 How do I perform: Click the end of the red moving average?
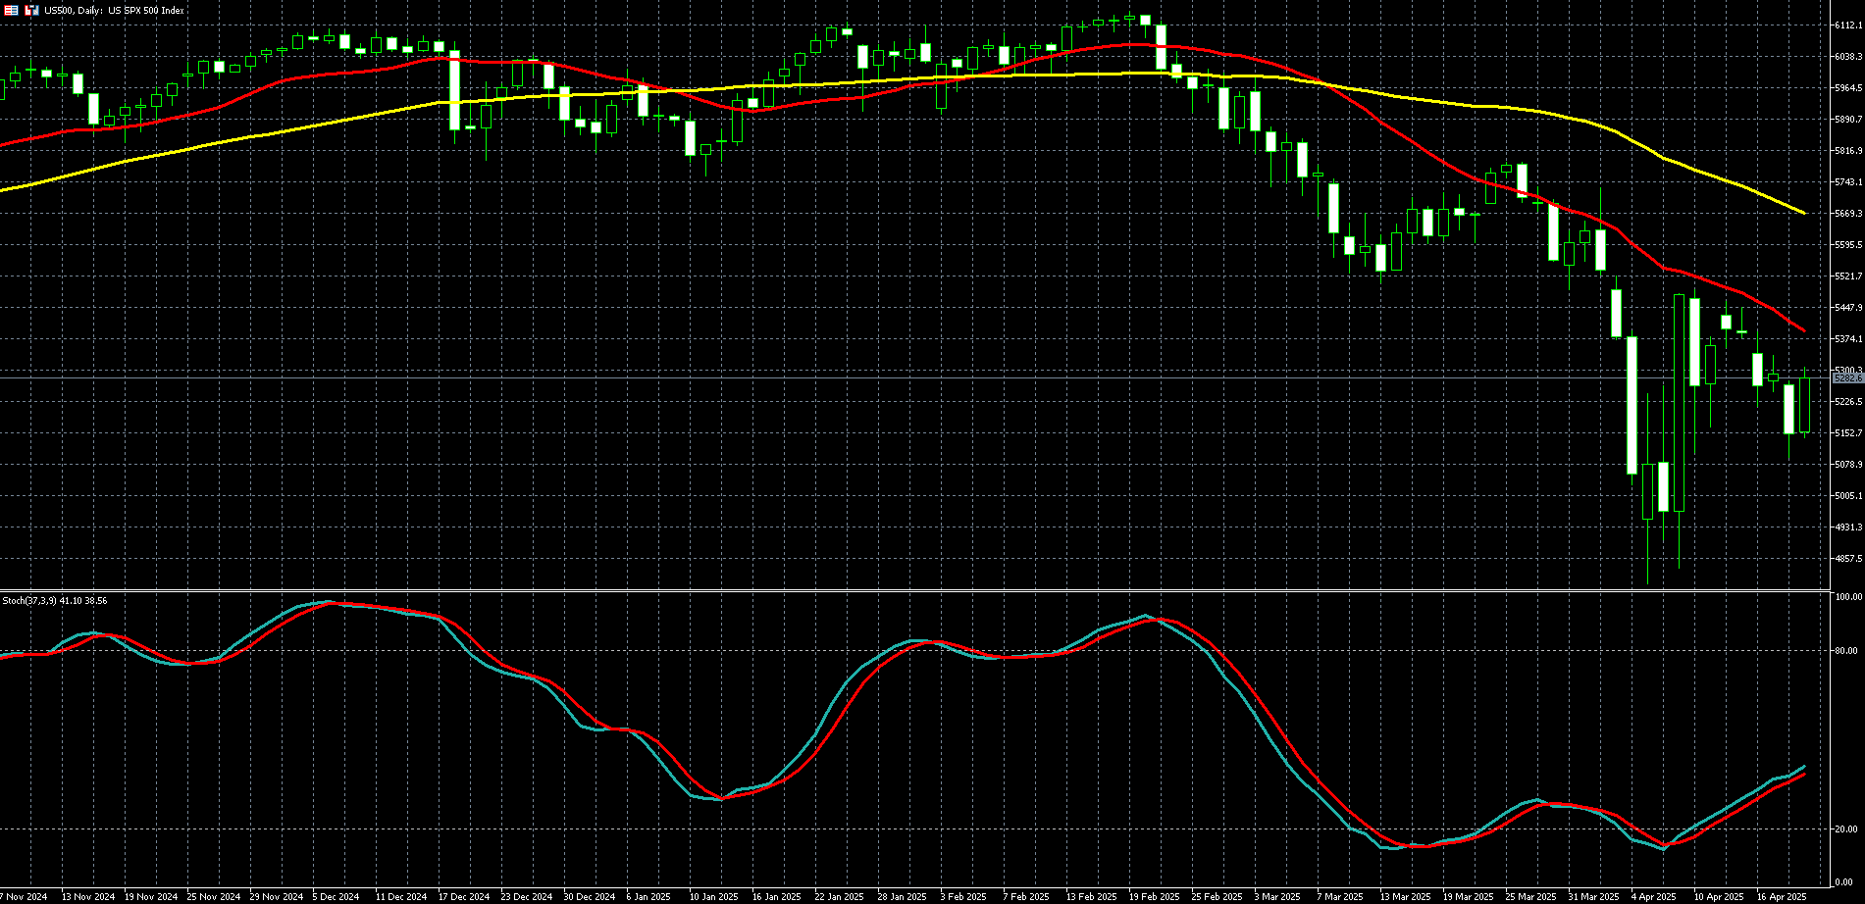tap(1803, 330)
